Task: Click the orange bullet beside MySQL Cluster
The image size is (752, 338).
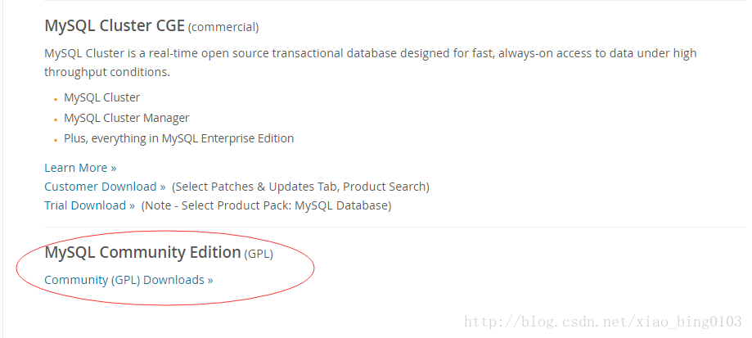Action: 56,99
